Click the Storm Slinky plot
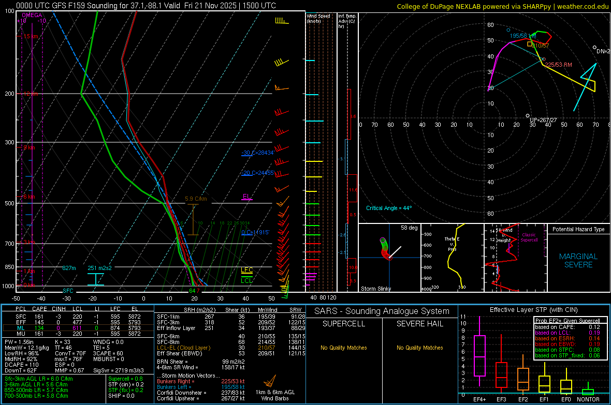The image size is (611, 405). coord(389,258)
